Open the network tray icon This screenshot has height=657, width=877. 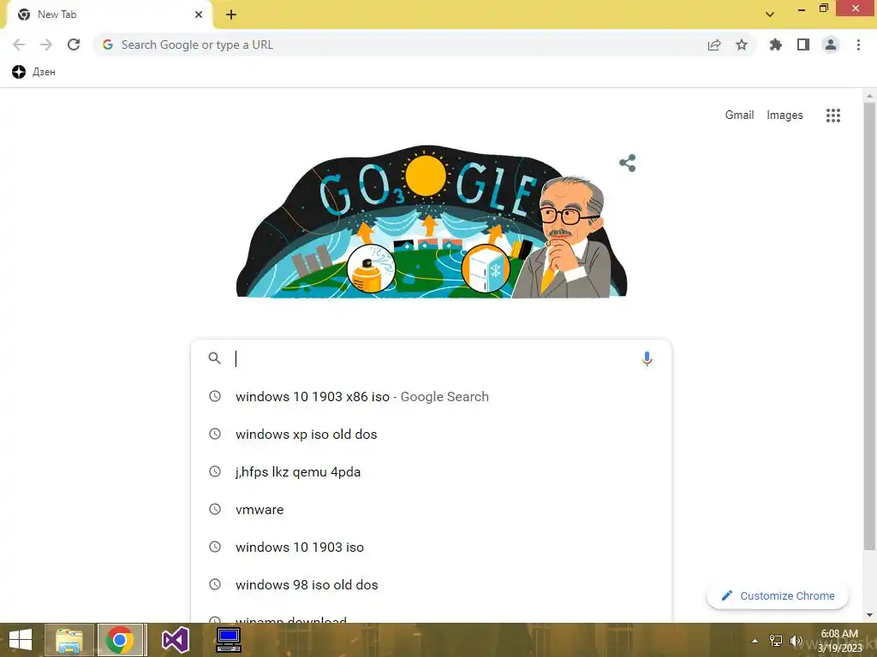776,641
